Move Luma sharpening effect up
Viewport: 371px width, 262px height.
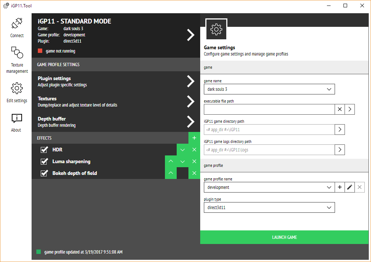pos(171,162)
